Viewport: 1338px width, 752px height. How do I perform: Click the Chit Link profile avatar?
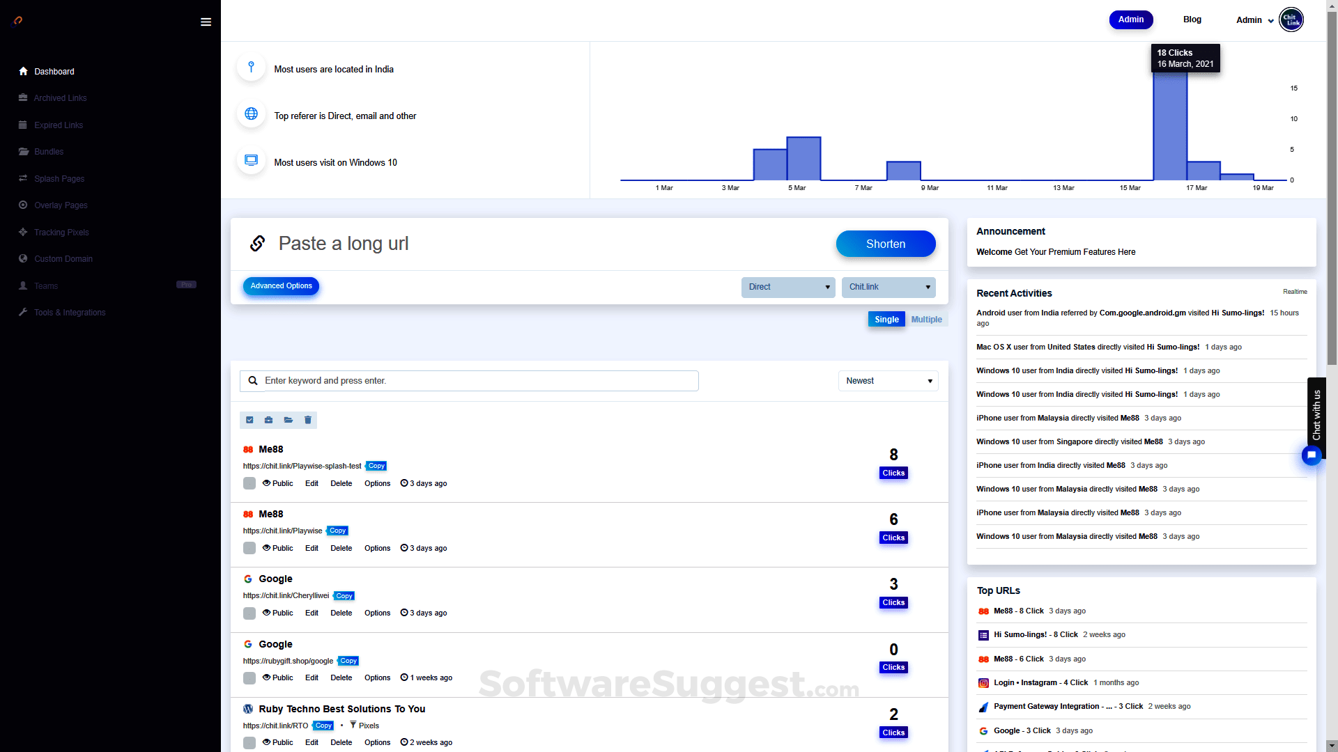click(1291, 20)
